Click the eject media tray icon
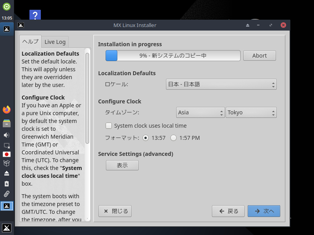The image size is (314, 235). [7, 173]
